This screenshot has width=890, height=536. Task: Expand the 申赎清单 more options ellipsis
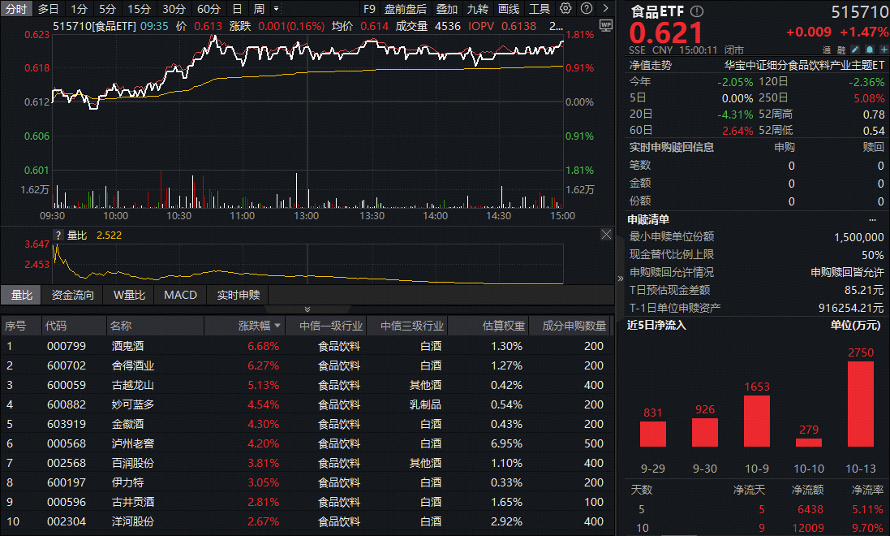pyautogui.click(x=872, y=219)
